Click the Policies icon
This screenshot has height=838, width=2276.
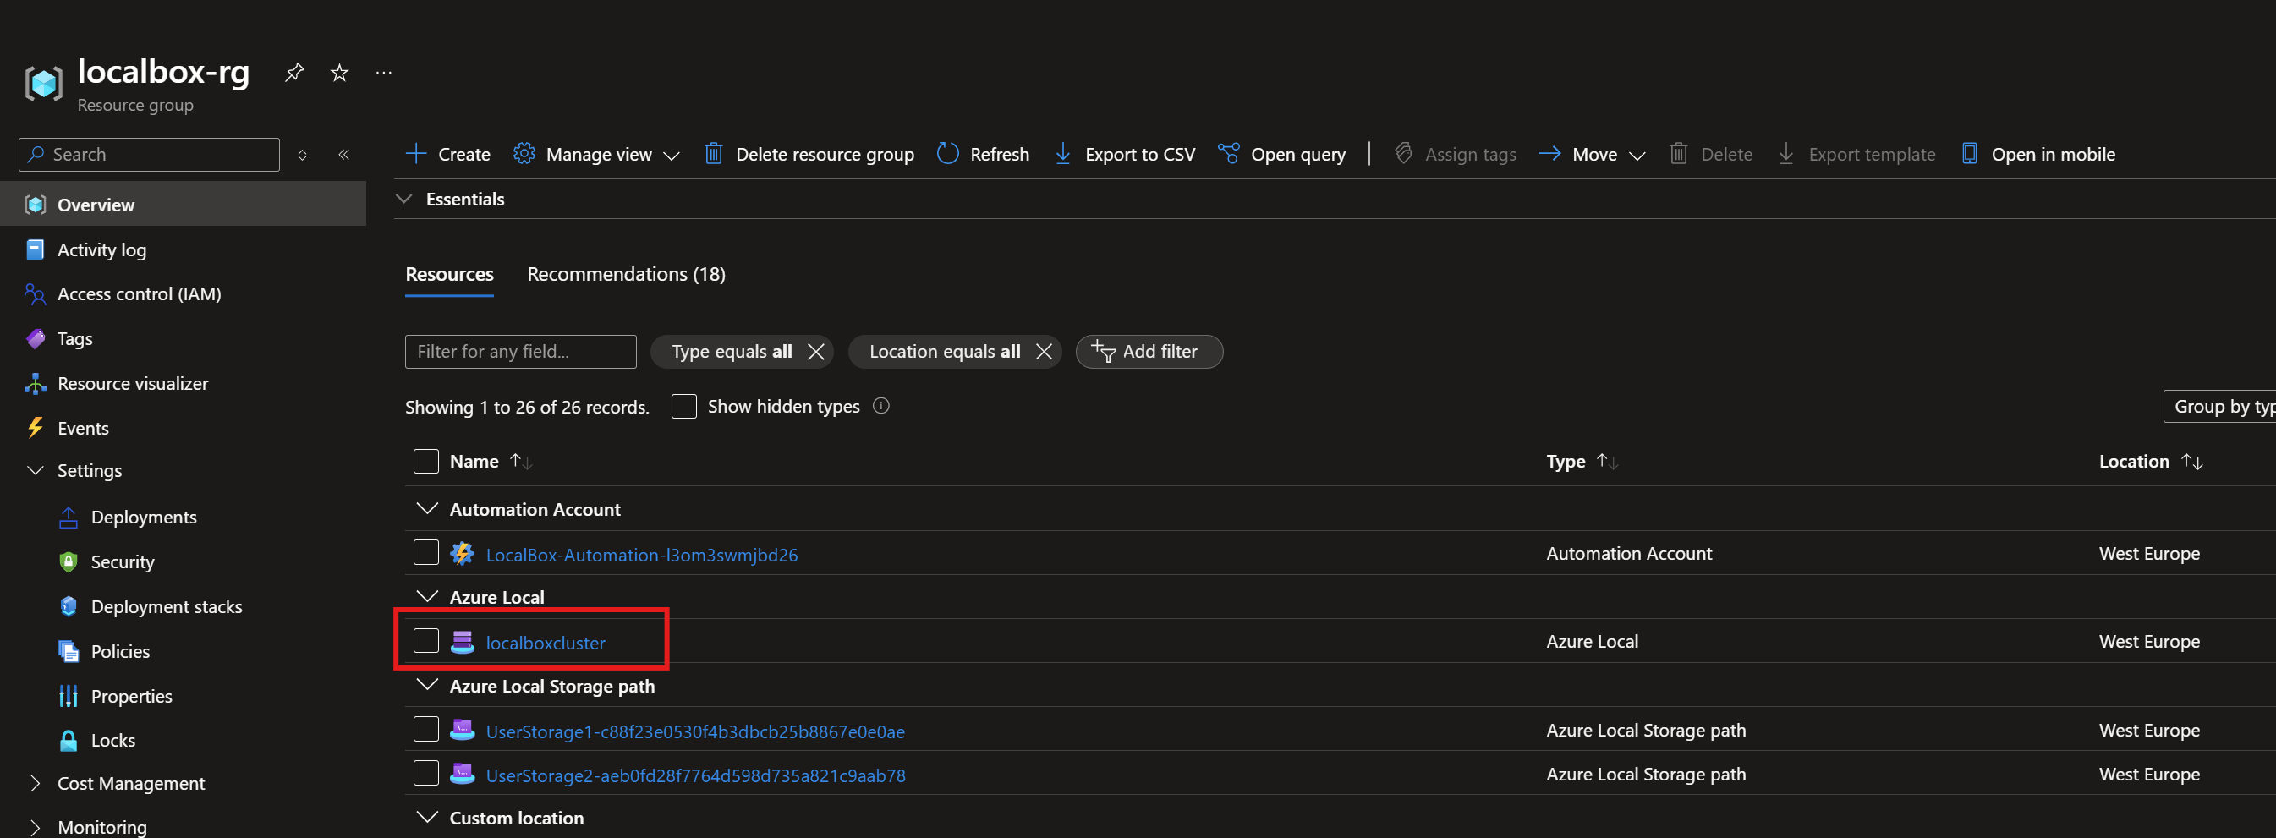pos(68,652)
